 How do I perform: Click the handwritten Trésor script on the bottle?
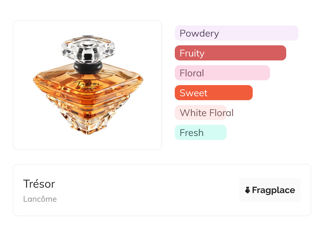point(88,84)
